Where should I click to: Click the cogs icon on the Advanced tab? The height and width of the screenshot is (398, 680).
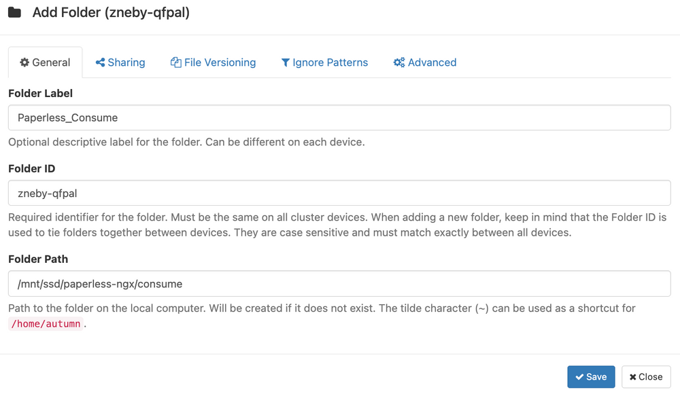pyautogui.click(x=399, y=62)
